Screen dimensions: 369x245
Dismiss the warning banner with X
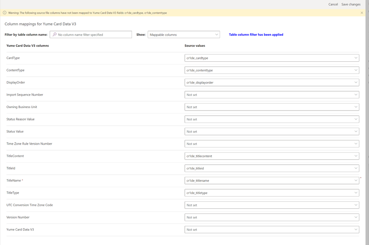(x=362, y=13)
